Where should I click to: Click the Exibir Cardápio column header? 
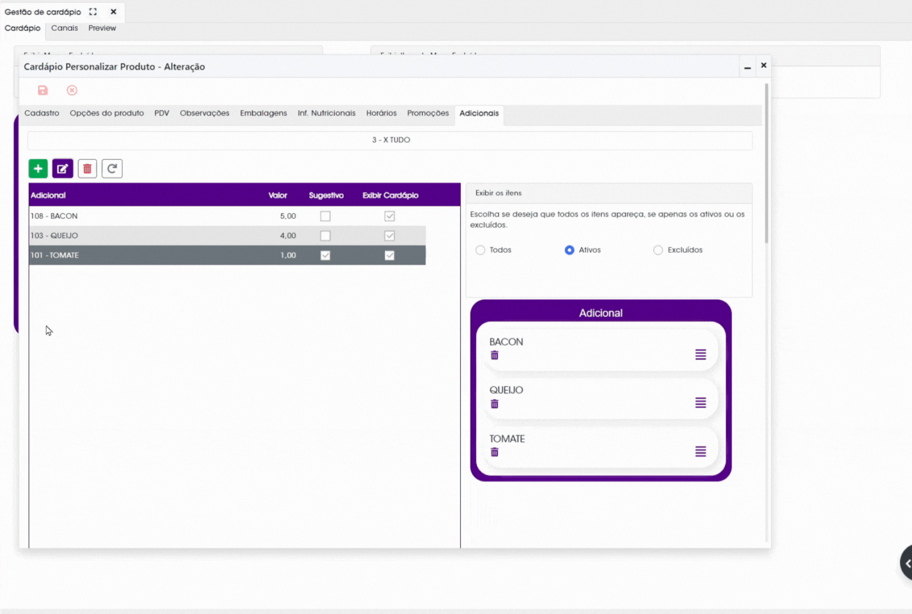(390, 195)
